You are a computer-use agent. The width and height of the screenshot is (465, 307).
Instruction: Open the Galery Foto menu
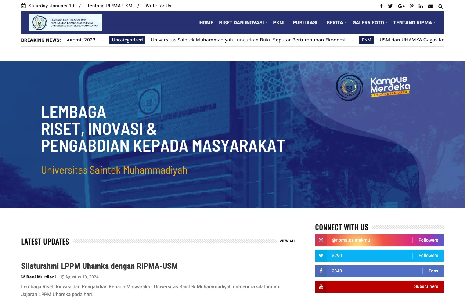coord(370,22)
